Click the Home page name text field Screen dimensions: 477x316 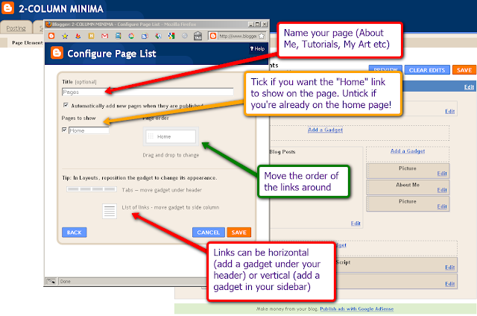[x=89, y=130]
